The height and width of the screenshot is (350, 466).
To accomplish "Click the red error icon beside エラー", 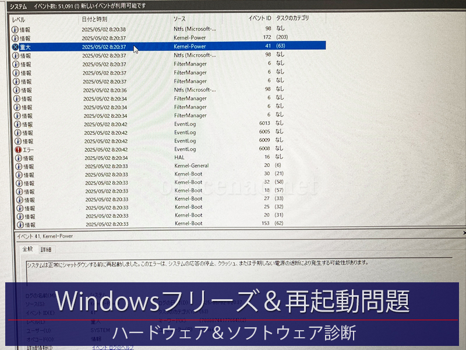I will pos(19,150).
